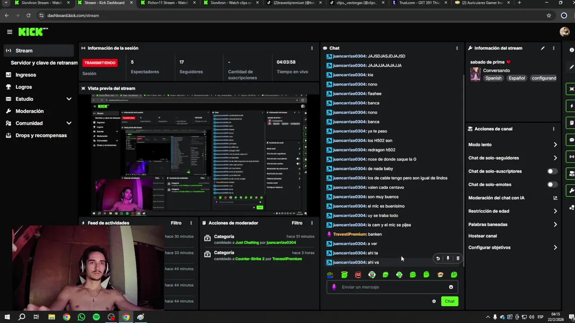This screenshot has height=323, width=575.
Task: Select Stream in the sidebar
Action: tap(39, 51)
